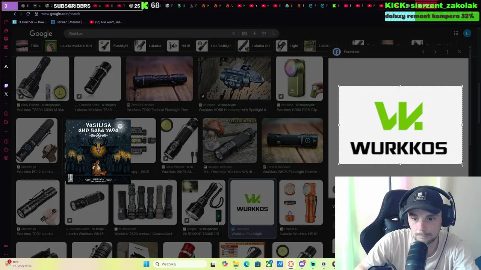Clear the search query with the X
Screen dimensions: 481x270
[233, 33]
